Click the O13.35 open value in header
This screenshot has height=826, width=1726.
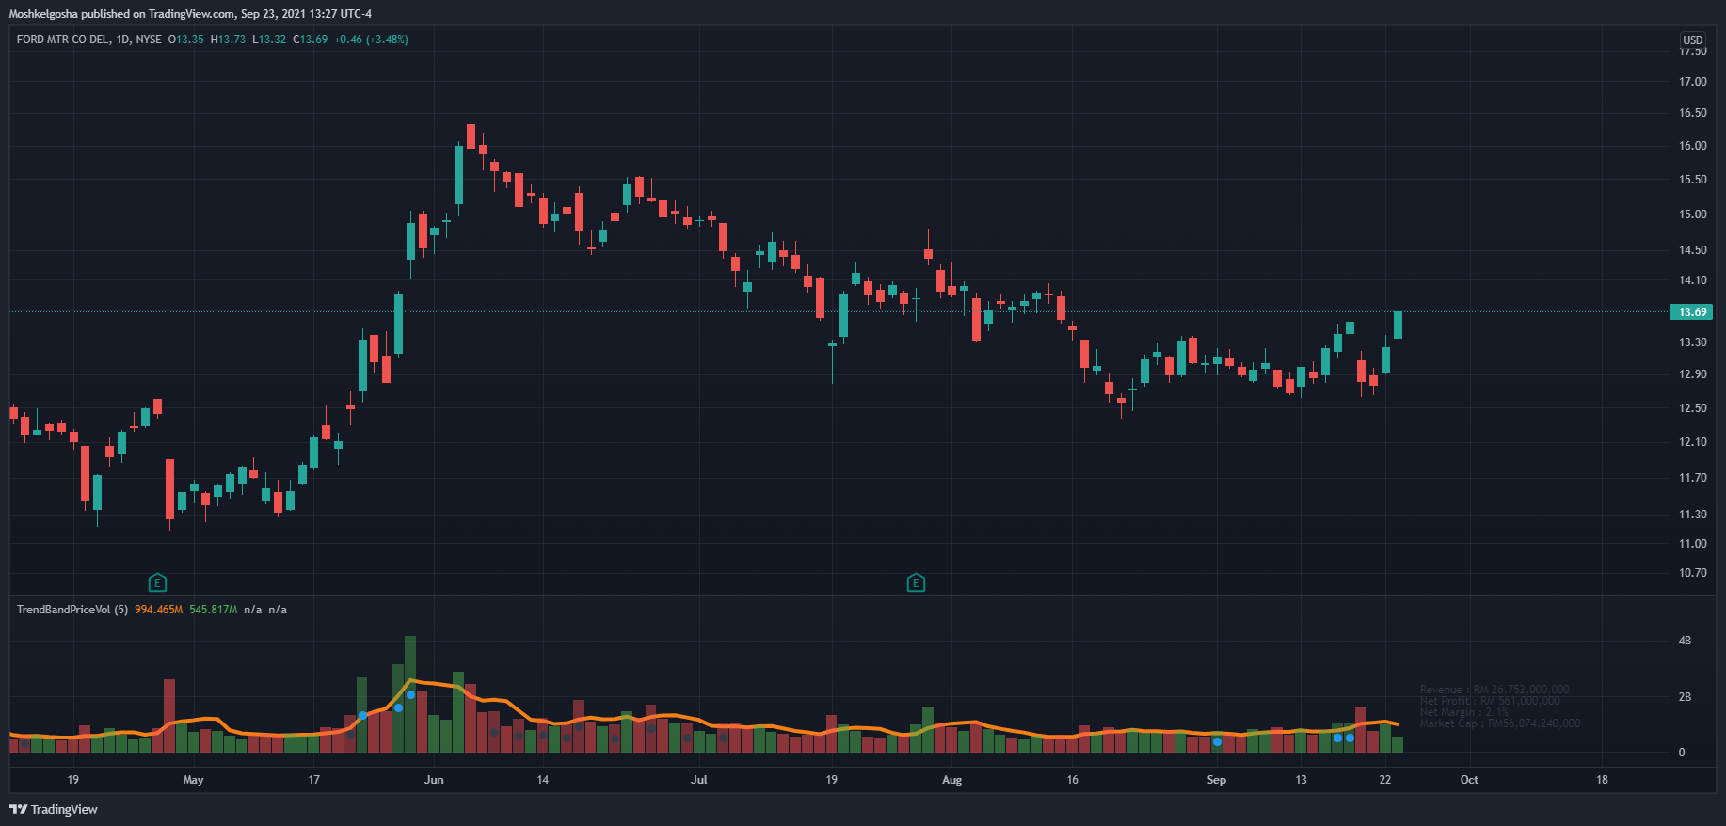pyautogui.click(x=186, y=40)
